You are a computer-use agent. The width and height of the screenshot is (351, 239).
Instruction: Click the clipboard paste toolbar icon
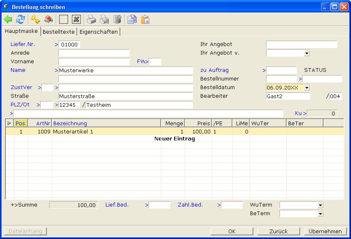pos(145,19)
